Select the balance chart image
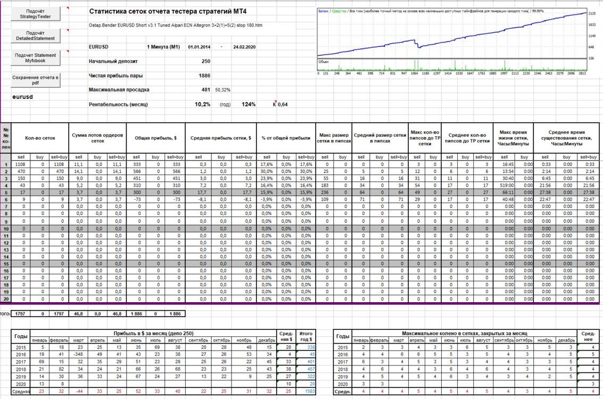This screenshot has width=603, height=399. point(456,41)
